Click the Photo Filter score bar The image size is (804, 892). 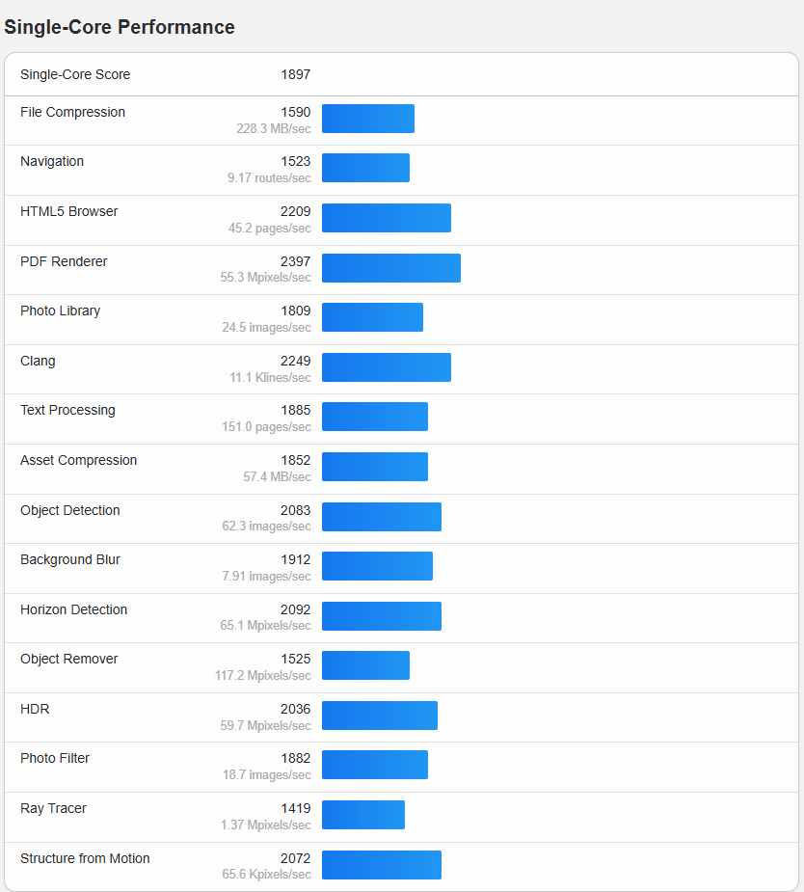[x=374, y=765]
